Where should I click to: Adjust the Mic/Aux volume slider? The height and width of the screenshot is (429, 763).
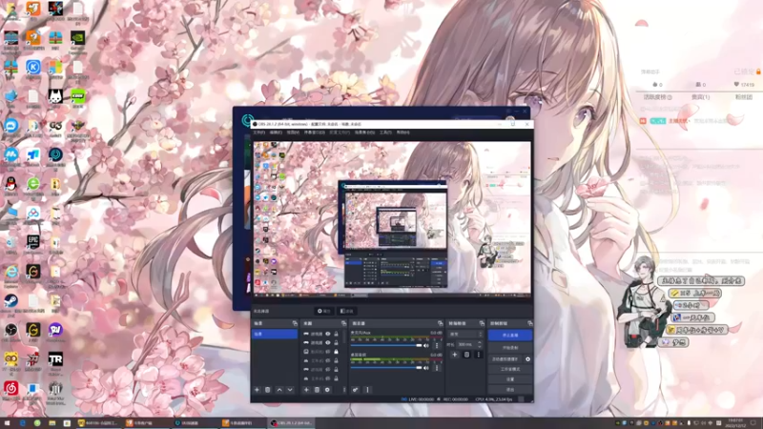[x=386, y=345]
